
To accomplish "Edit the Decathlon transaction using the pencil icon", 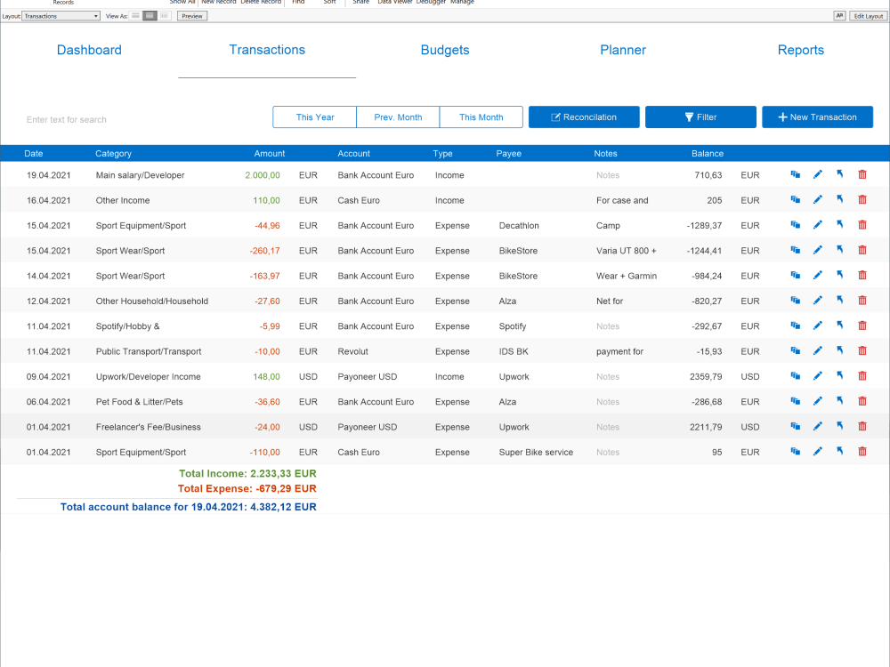I will [x=817, y=224].
